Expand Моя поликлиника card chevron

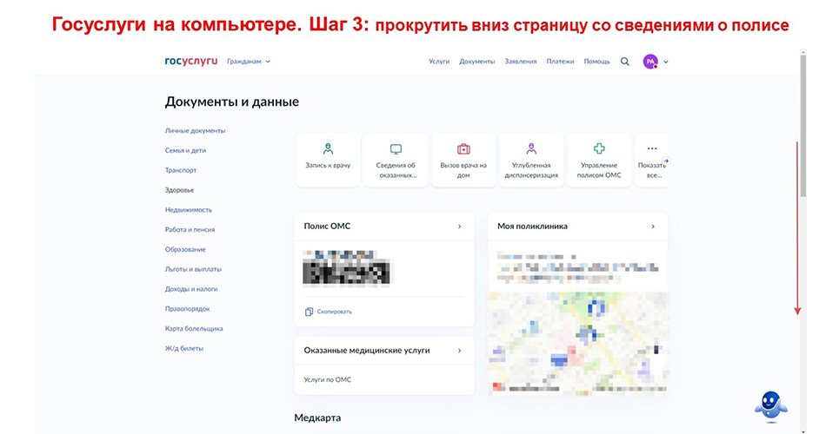pyautogui.click(x=653, y=227)
